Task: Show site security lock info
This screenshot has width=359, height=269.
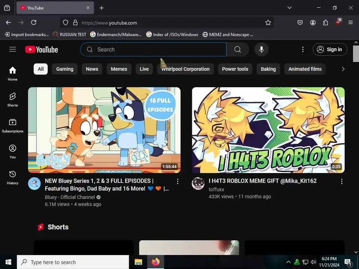Action: 75,22
